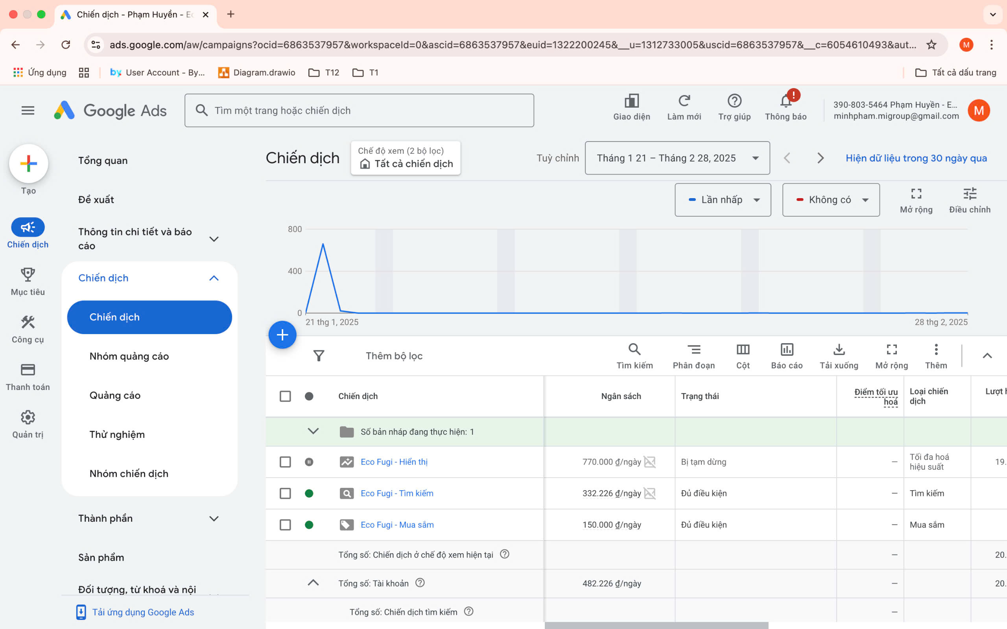Tick the Eco Fugi - Hiển thị checkbox

285,462
